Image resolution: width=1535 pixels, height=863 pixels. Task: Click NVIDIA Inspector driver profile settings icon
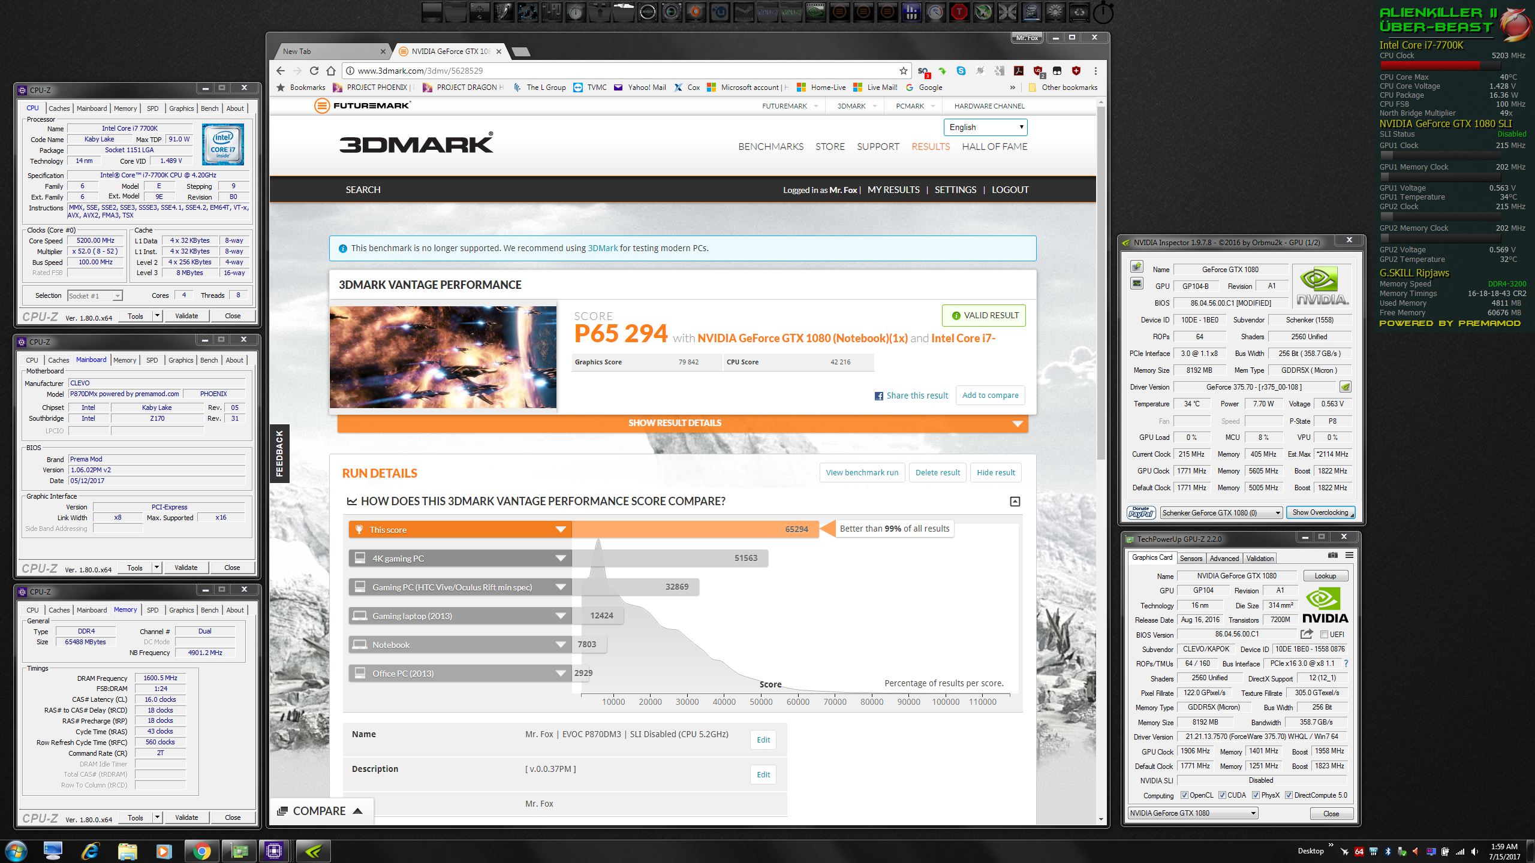pyautogui.click(x=1346, y=387)
